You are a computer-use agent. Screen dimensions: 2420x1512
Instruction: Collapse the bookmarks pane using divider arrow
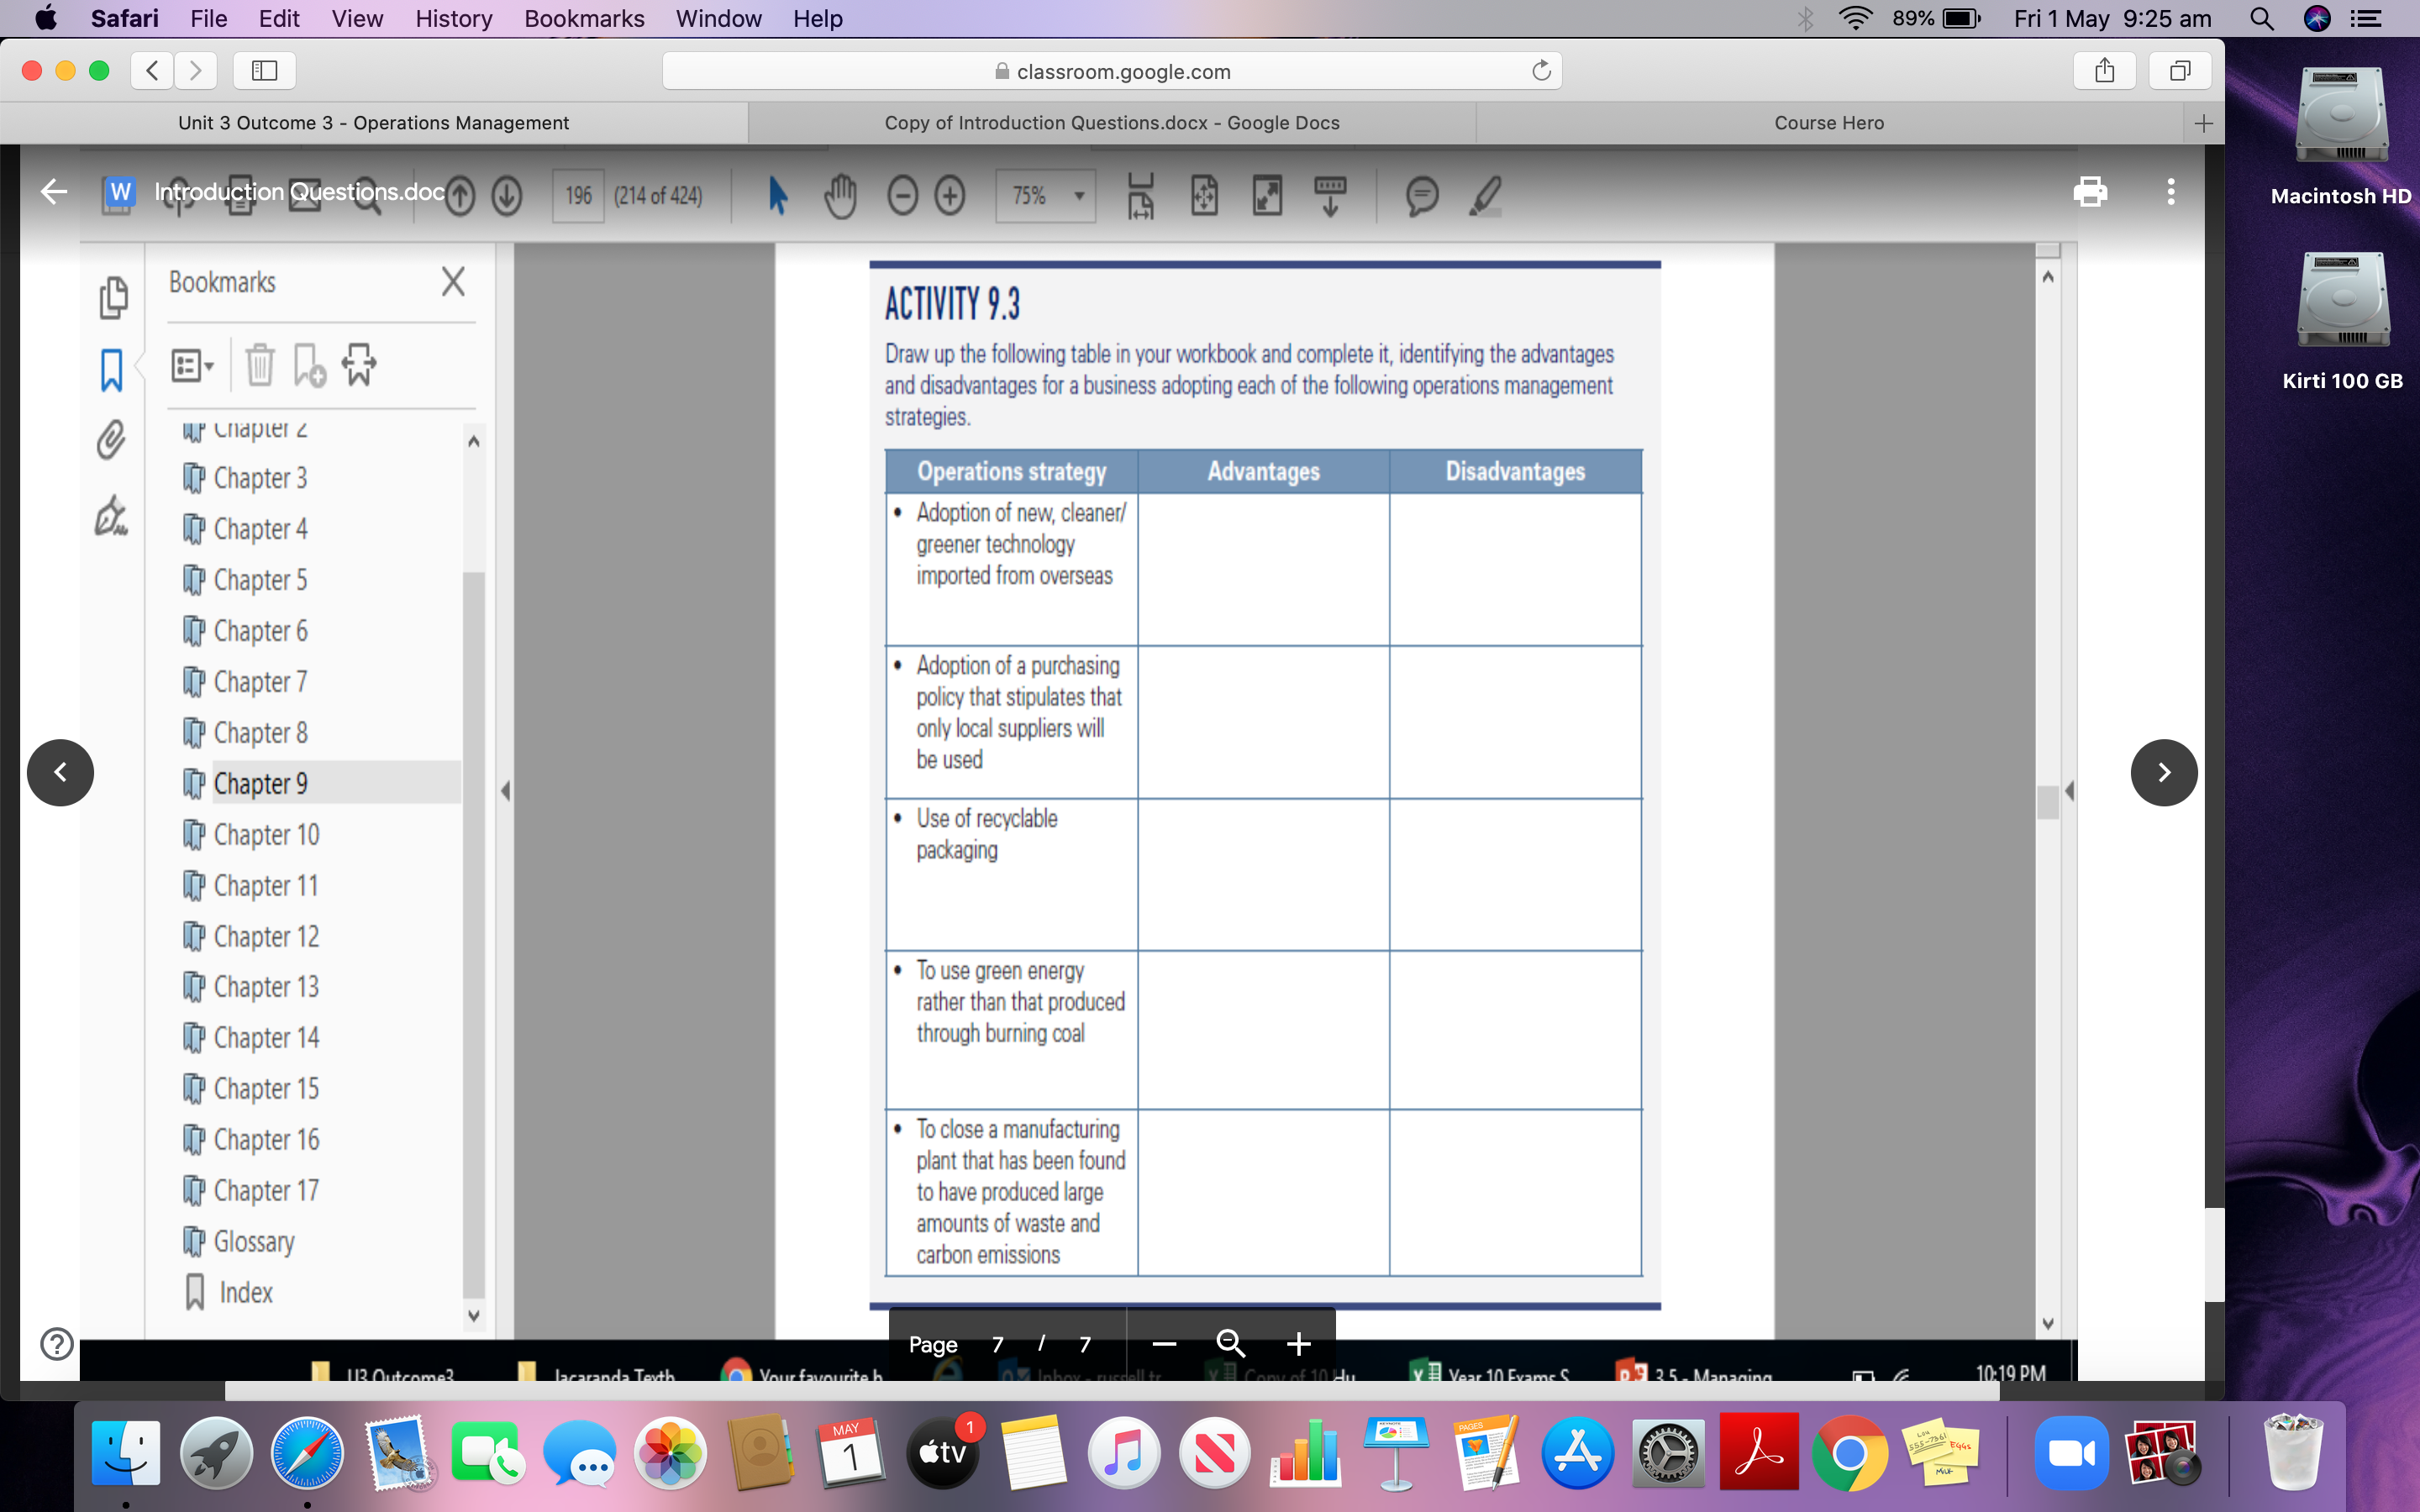[x=506, y=791]
